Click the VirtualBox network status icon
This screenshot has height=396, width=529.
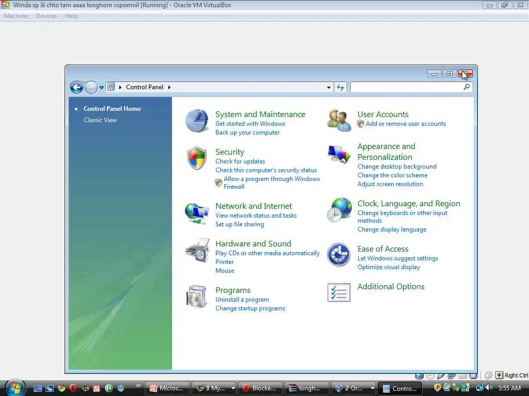(x=452, y=375)
